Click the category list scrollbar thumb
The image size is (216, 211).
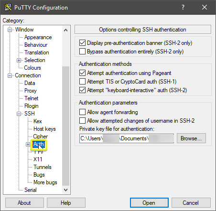[x=65, y=126]
